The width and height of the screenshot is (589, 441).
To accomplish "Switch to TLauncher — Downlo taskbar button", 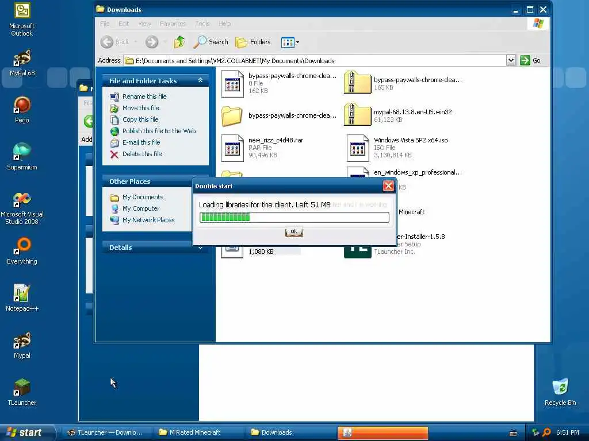I will [x=106, y=432].
